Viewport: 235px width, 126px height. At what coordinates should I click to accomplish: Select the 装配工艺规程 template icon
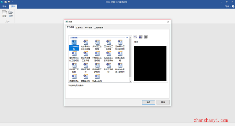86,76
